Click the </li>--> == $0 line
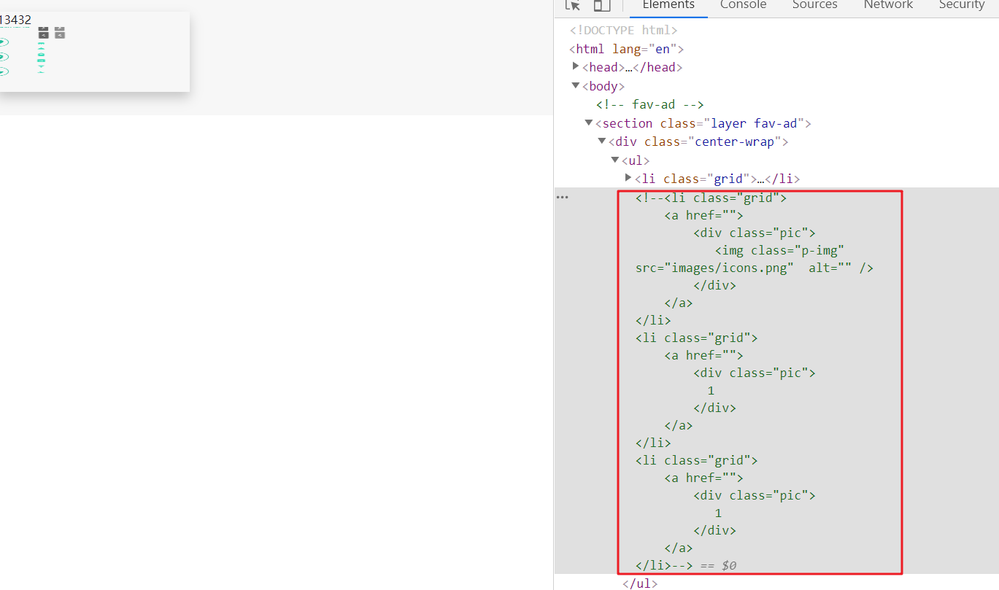999x590 pixels. click(x=686, y=565)
